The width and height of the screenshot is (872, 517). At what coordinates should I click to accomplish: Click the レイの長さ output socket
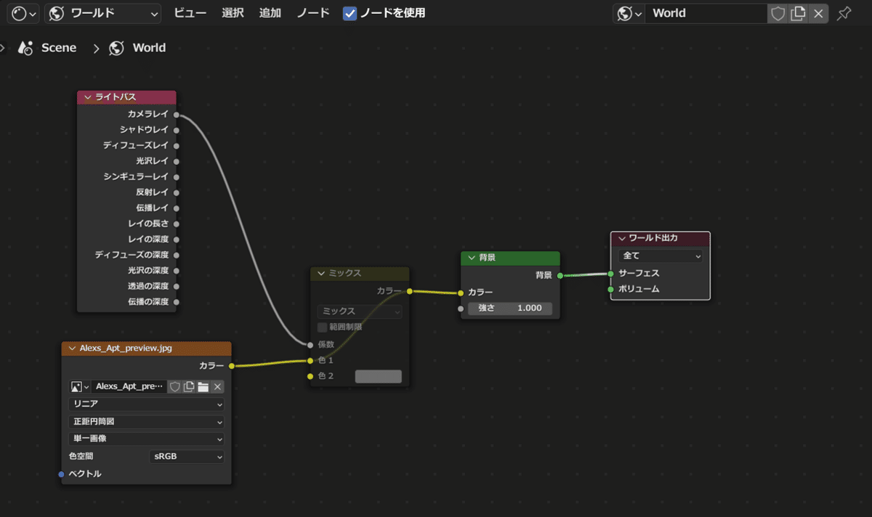pyautogui.click(x=177, y=224)
